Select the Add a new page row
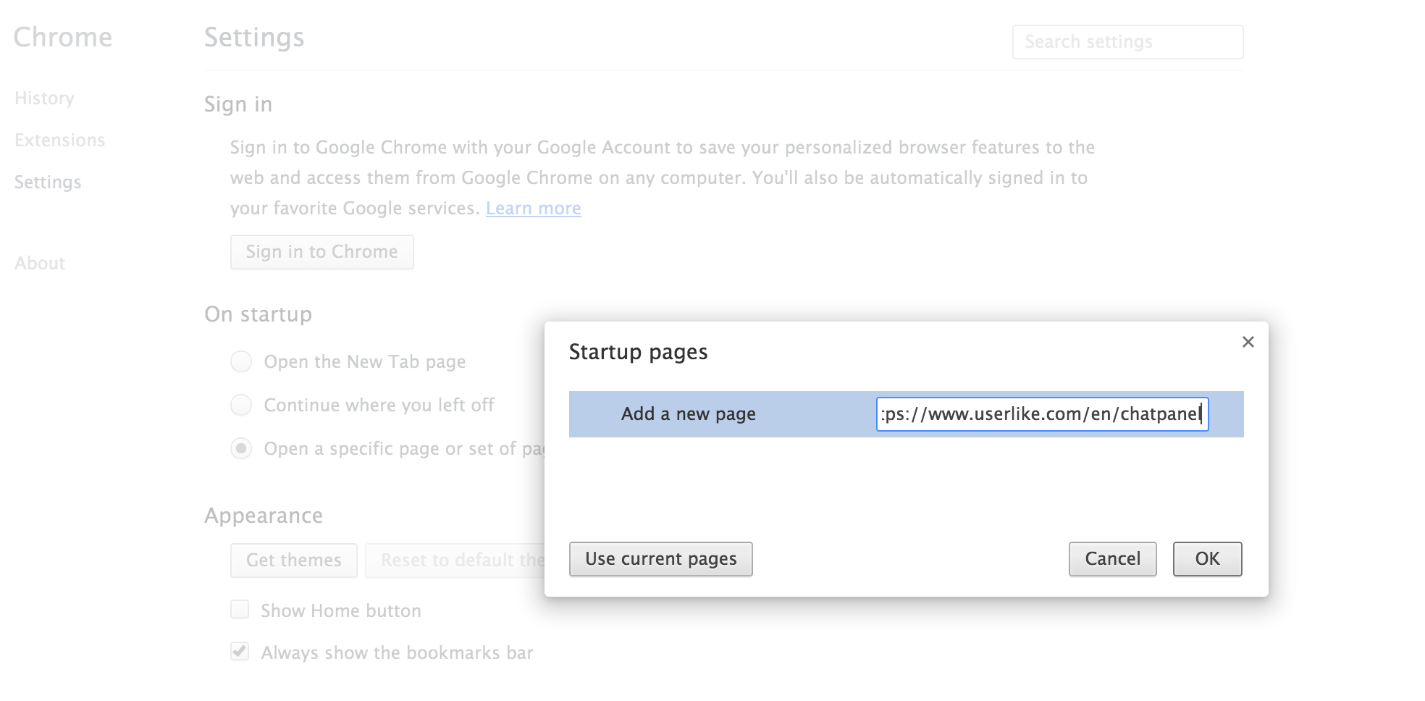Viewport: 1425px width, 701px height. tap(688, 414)
